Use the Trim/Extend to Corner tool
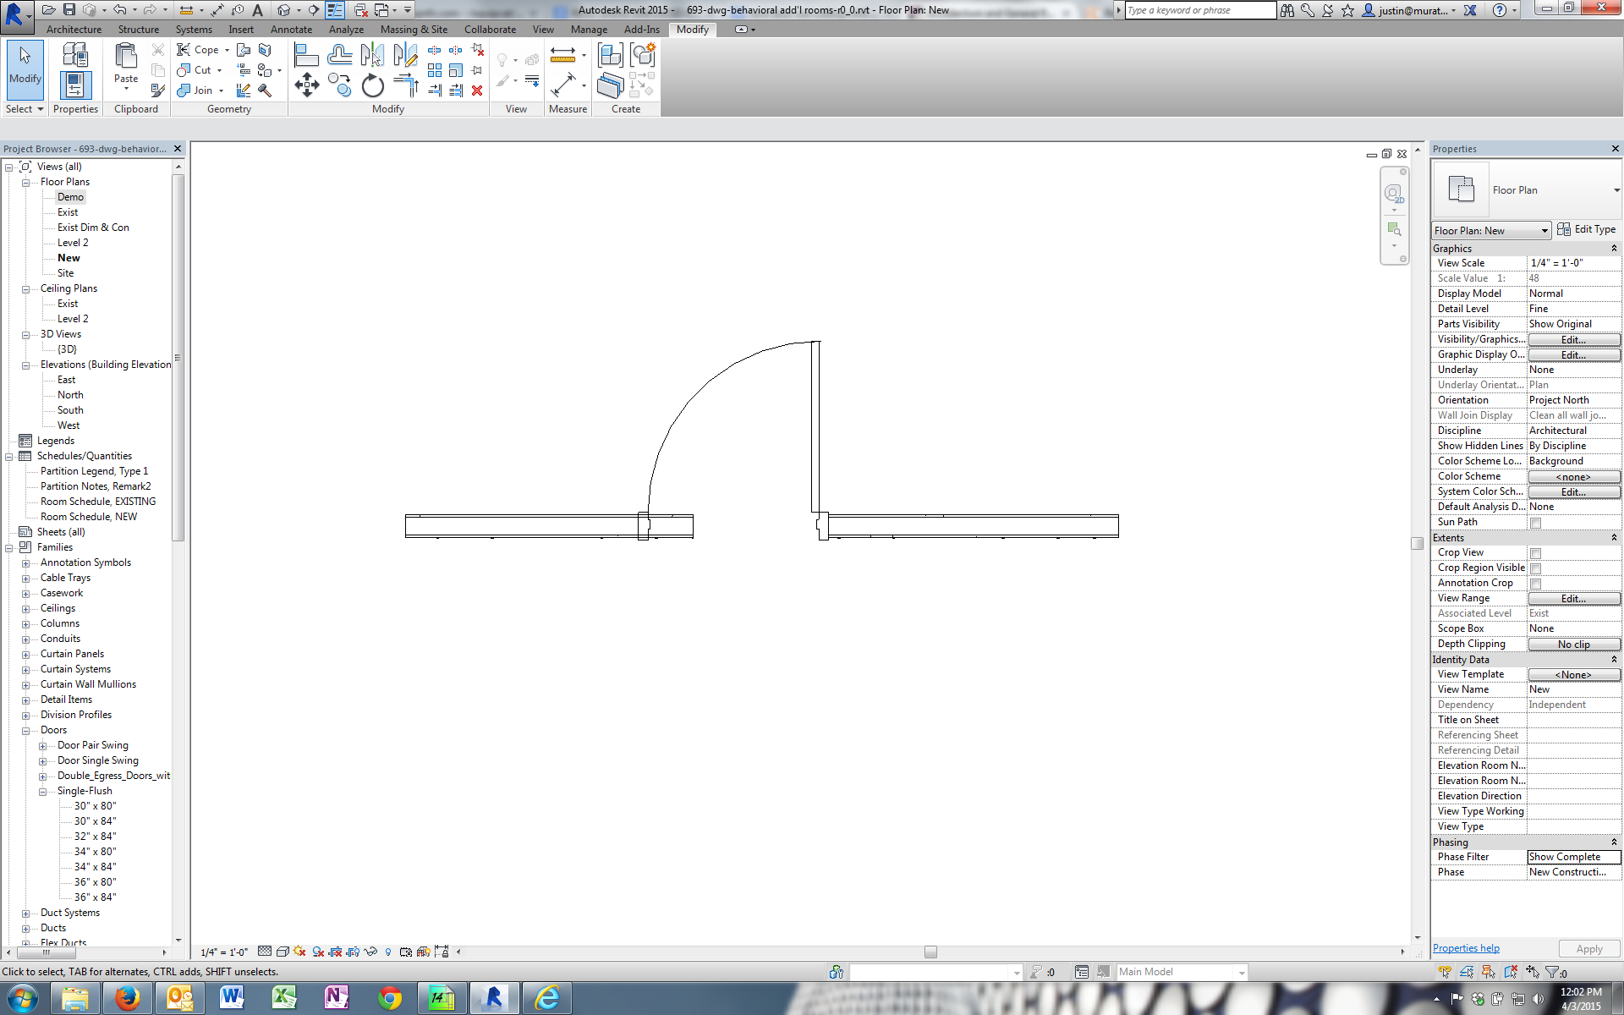Viewport: 1624px width, 1015px height. tap(406, 85)
